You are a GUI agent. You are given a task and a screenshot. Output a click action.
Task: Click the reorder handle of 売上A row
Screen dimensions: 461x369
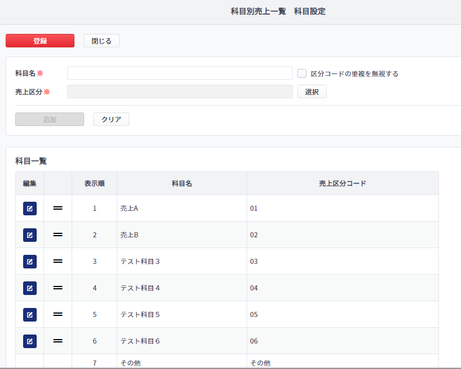click(x=58, y=208)
